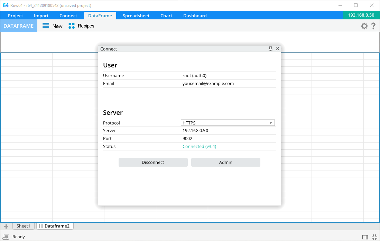Image resolution: width=380 pixels, height=241 pixels.
Task: Add a new sheet with plus icon
Action: (x=6, y=226)
